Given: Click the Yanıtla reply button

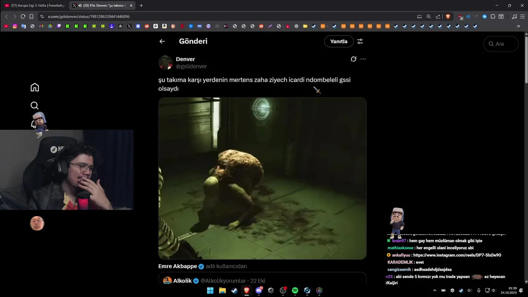Looking at the screenshot, I should 339,41.
